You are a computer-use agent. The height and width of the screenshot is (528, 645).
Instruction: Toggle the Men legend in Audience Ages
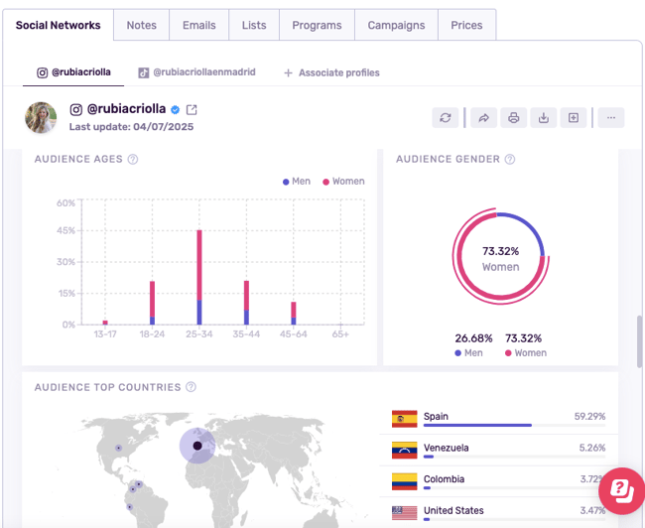click(297, 182)
